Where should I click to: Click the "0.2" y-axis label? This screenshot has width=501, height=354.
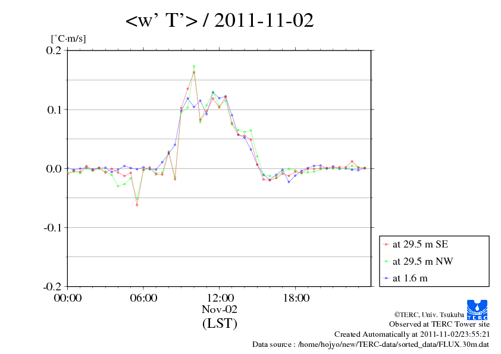pos(54,50)
